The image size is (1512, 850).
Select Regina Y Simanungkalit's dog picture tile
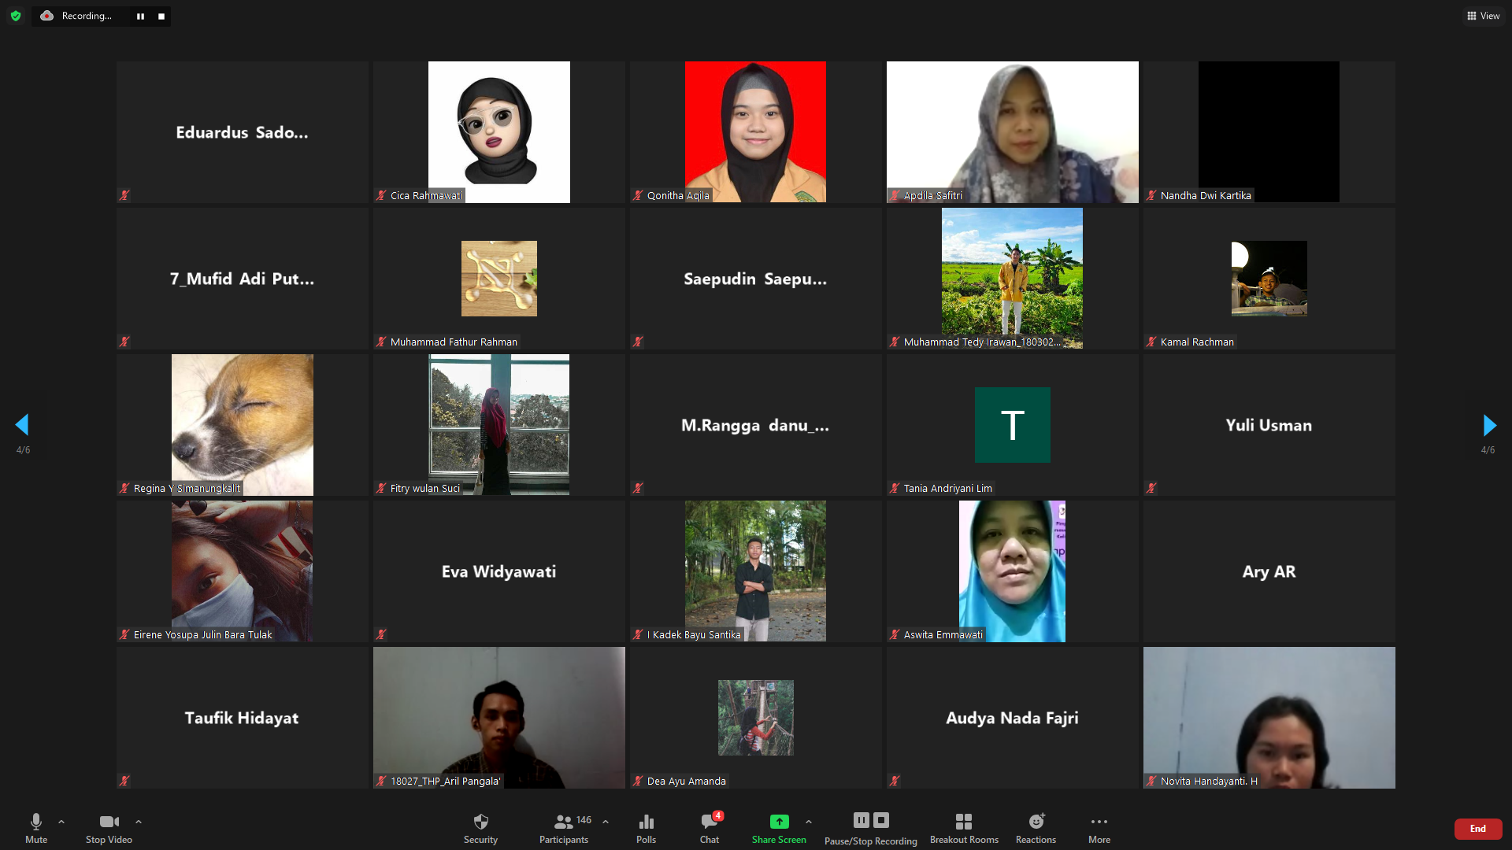243,425
